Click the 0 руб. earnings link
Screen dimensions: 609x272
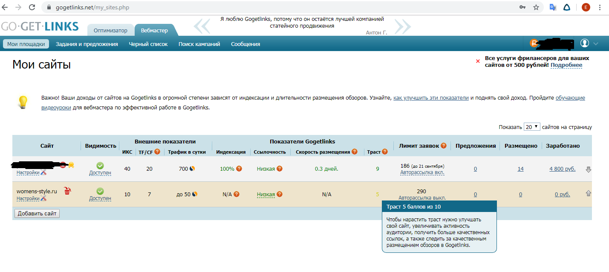[563, 195]
